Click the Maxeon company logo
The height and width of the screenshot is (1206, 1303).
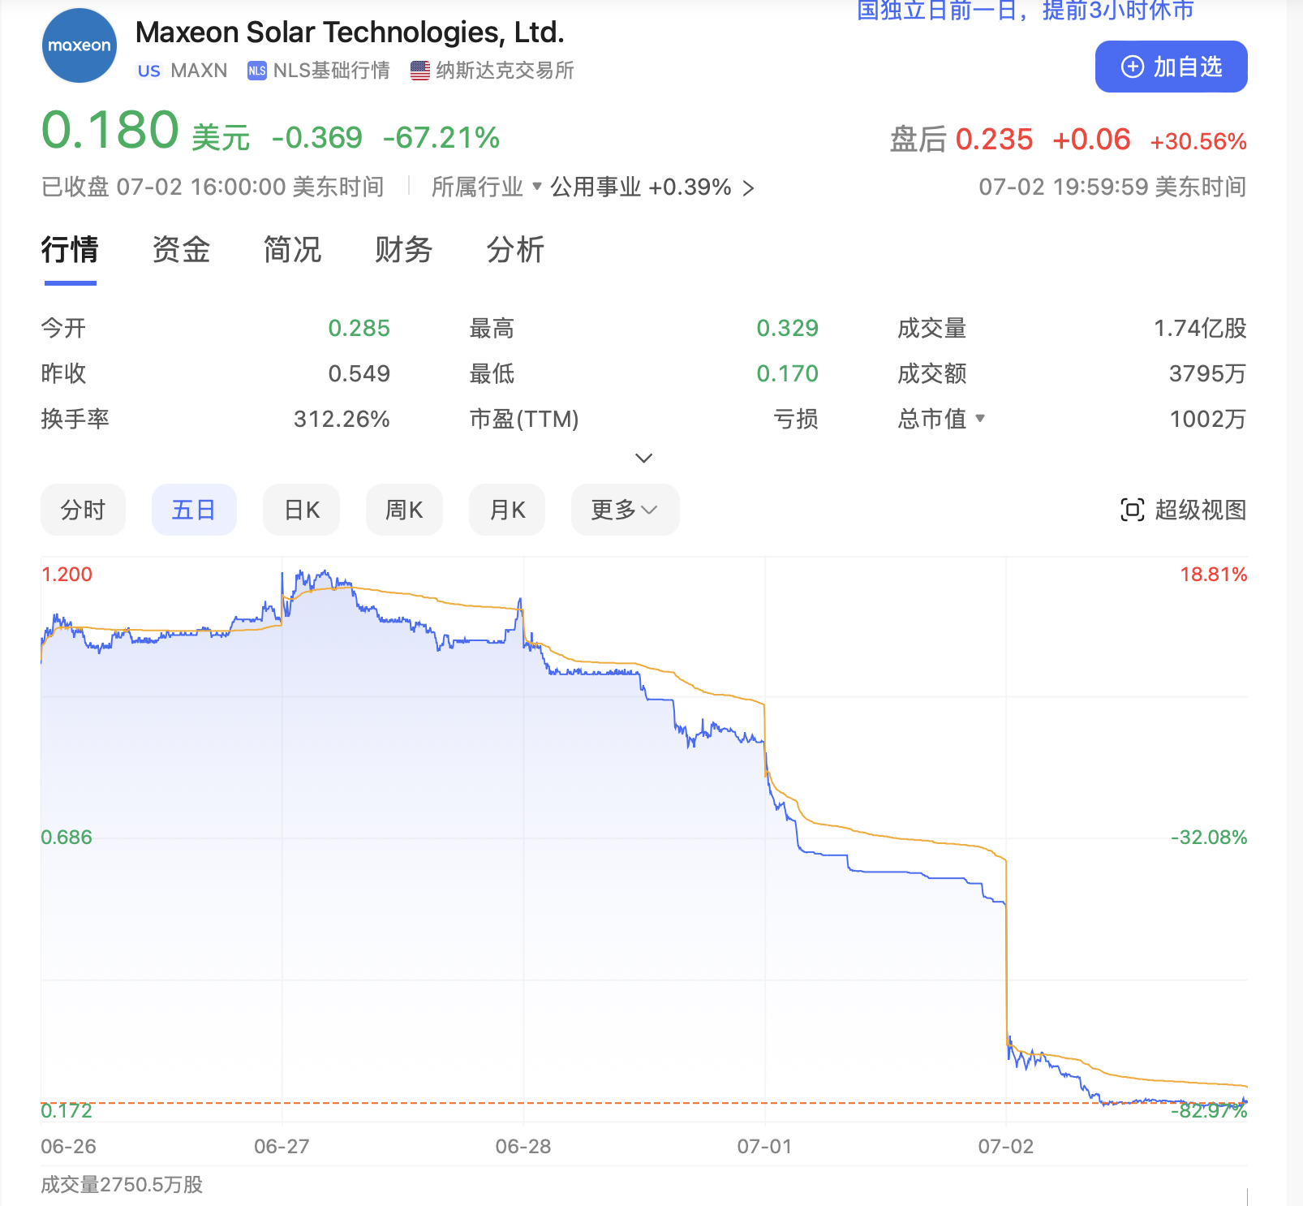pos(79,45)
